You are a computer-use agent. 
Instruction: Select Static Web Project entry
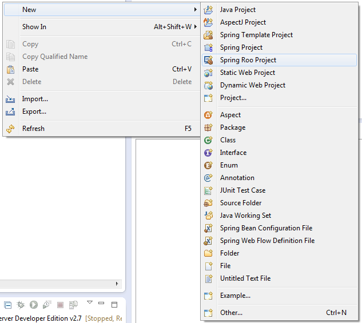279,73
